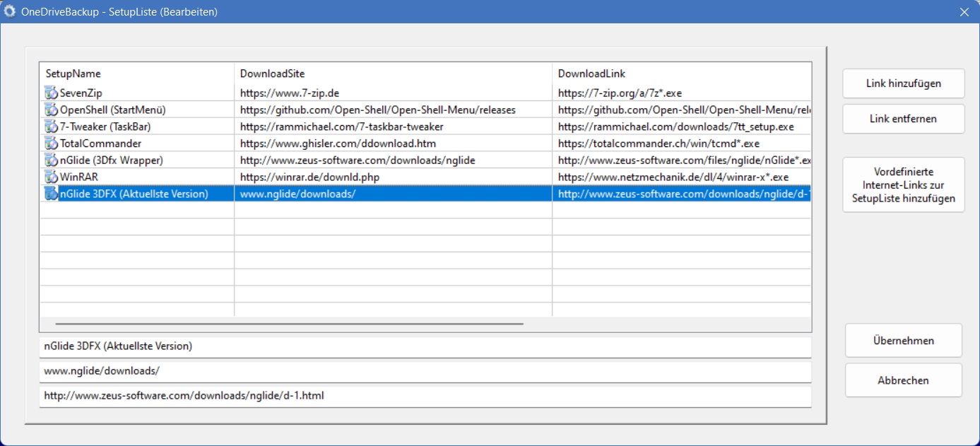
Task: Select the nGlide (3Dfx Wrapper) entry
Action: (x=112, y=160)
